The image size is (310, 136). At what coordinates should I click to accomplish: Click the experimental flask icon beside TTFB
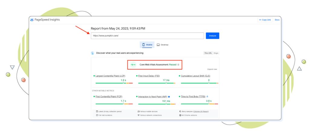[x=207, y=97]
